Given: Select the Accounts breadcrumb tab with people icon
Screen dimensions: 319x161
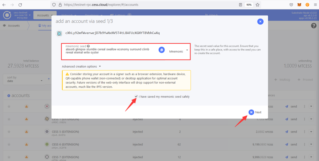Looking at the screenshot, I should (x=12, y=25).
